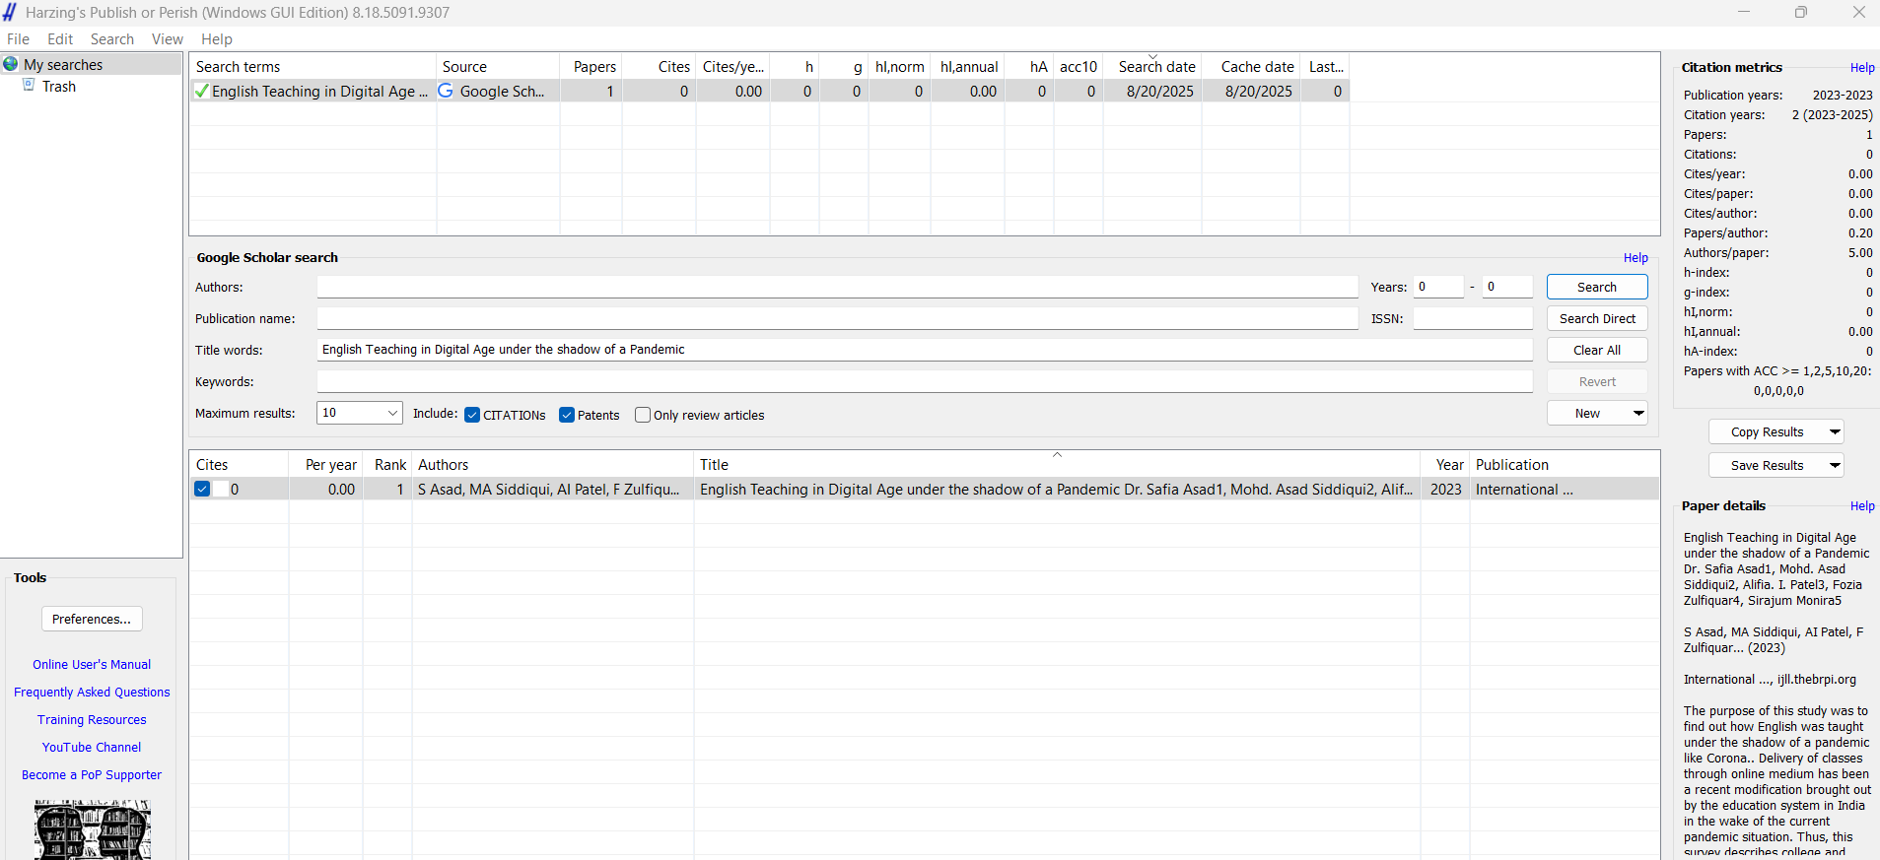Disable the Patents checkbox

tap(567, 415)
